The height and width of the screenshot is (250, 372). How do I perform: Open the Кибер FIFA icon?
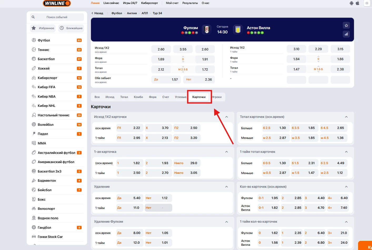point(34,87)
